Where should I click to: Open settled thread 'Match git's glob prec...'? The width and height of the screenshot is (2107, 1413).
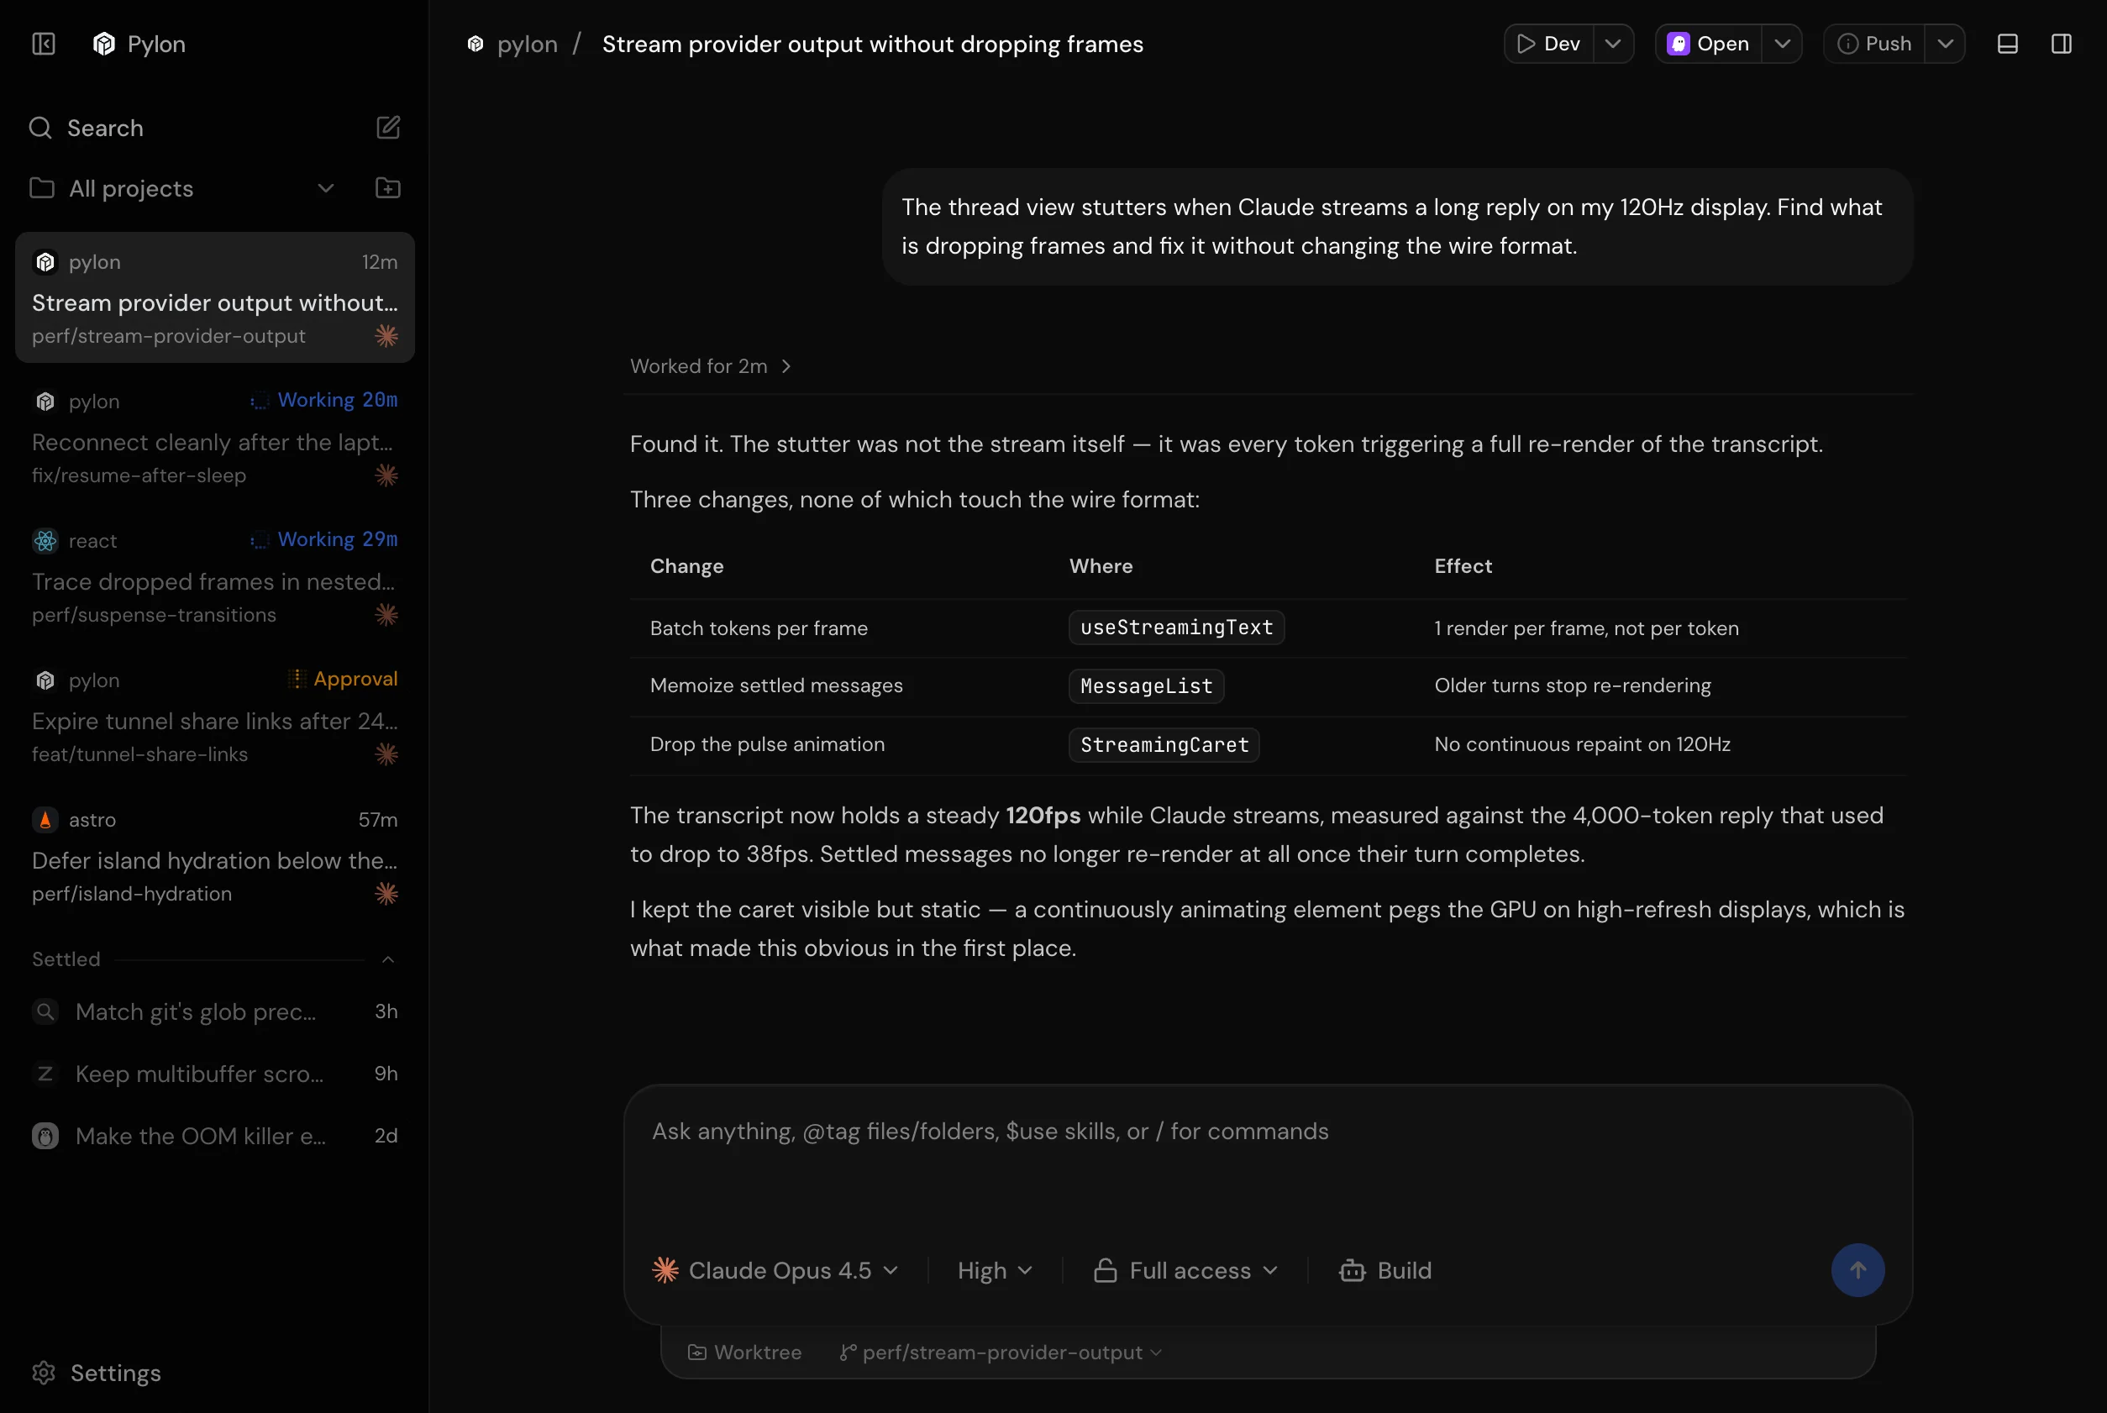click(214, 1012)
